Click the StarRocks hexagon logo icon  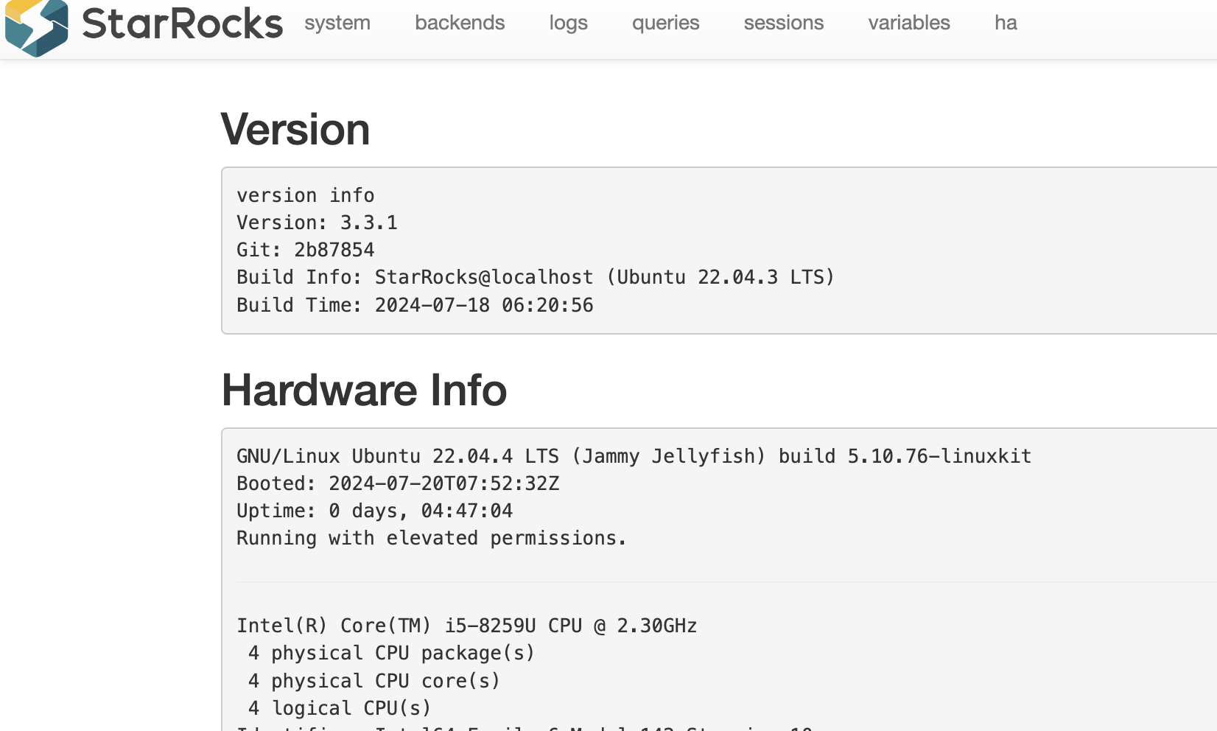coord(36,27)
